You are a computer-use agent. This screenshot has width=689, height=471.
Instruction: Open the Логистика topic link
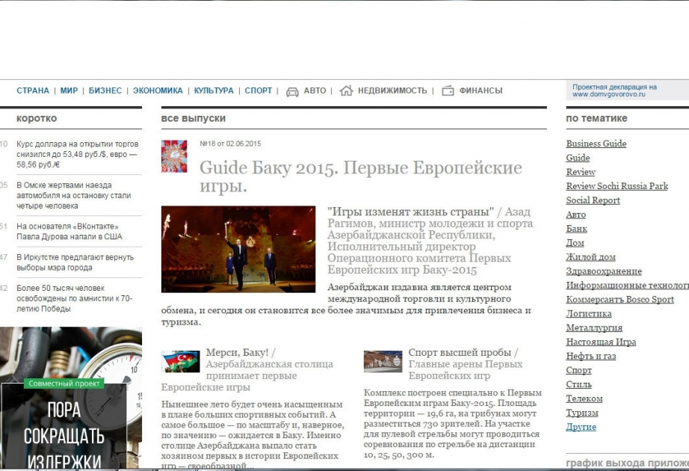pos(589,313)
